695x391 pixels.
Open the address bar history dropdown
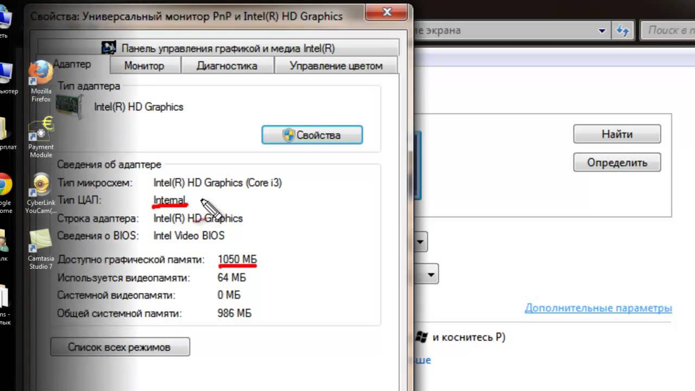(x=602, y=30)
